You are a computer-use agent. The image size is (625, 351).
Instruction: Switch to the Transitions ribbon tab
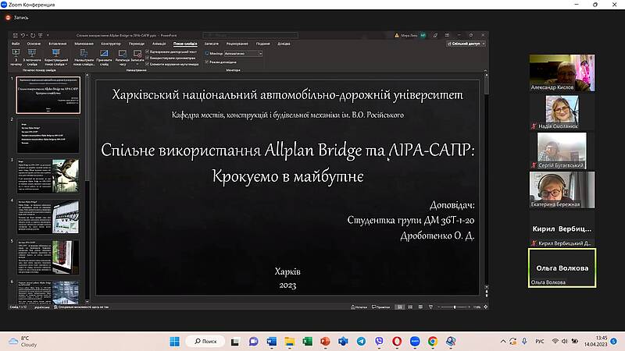tap(137, 44)
